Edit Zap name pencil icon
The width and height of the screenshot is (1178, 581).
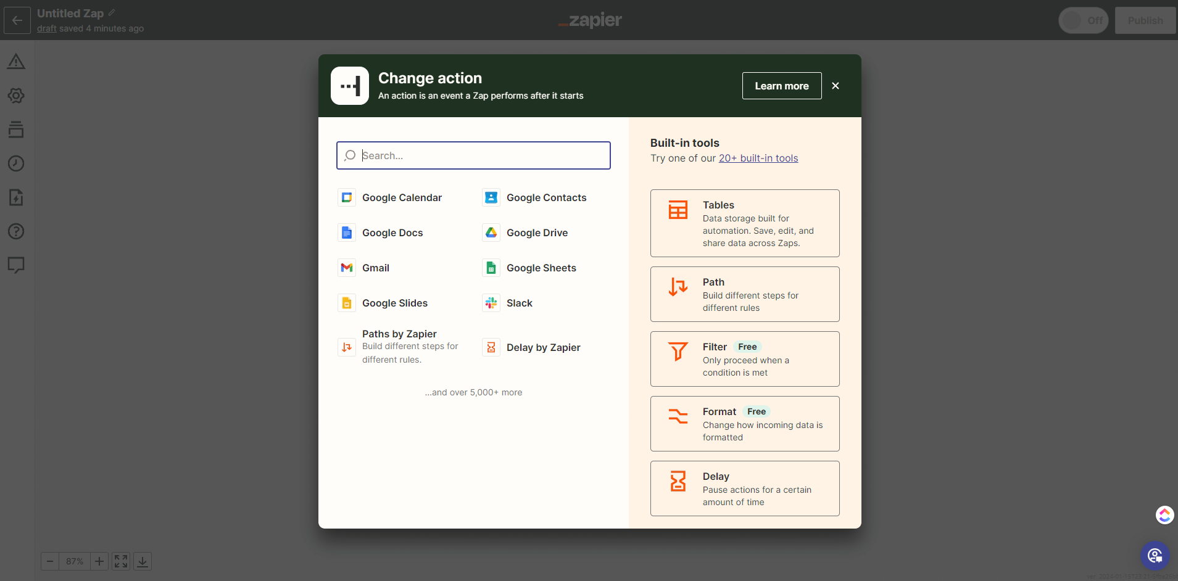pyautogui.click(x=112, y=12)
